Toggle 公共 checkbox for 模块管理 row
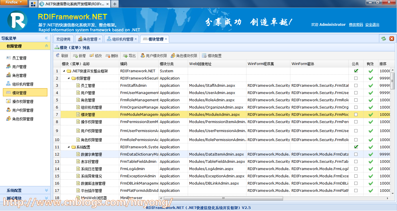397x211 pixels. [x=356, y=114]
